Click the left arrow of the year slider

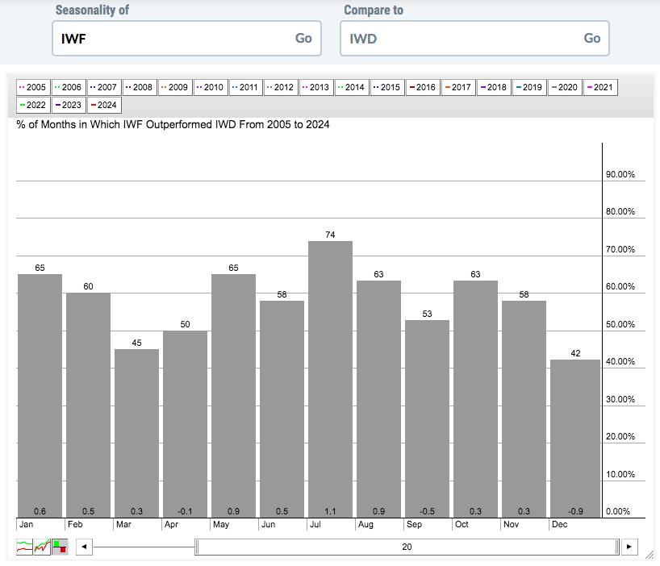pos(83,547)
